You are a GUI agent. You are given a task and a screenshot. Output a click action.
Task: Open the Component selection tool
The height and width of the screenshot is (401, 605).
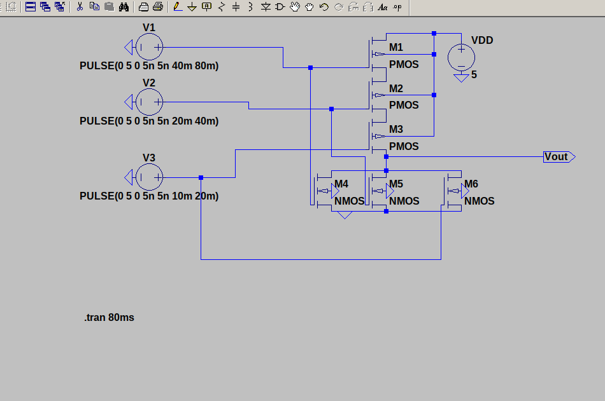(281, 8)
